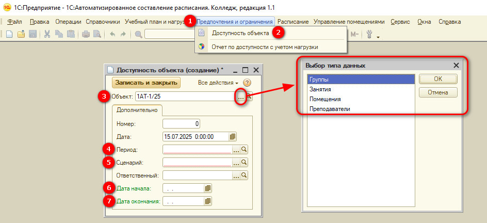The image size is (487, 223).
Task: Open the Окна menu
Action: (x=424, y=22)
